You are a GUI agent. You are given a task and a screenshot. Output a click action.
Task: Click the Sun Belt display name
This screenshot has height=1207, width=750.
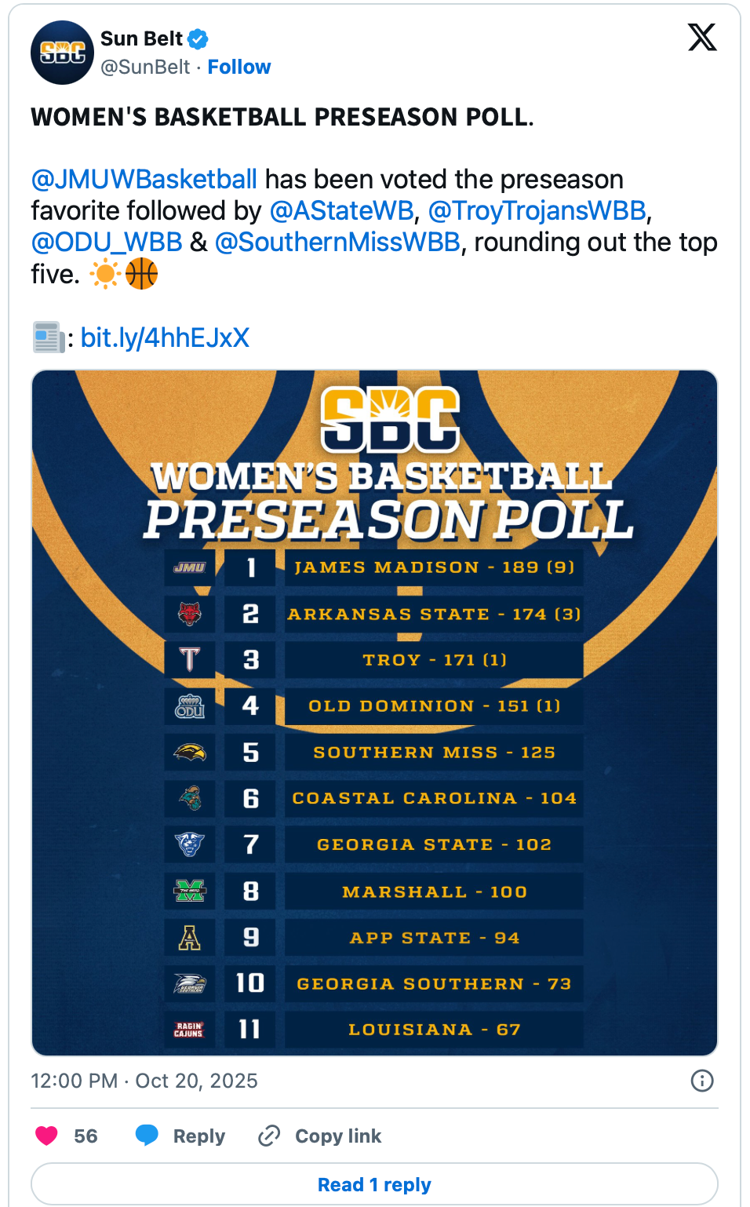point(141,38)
